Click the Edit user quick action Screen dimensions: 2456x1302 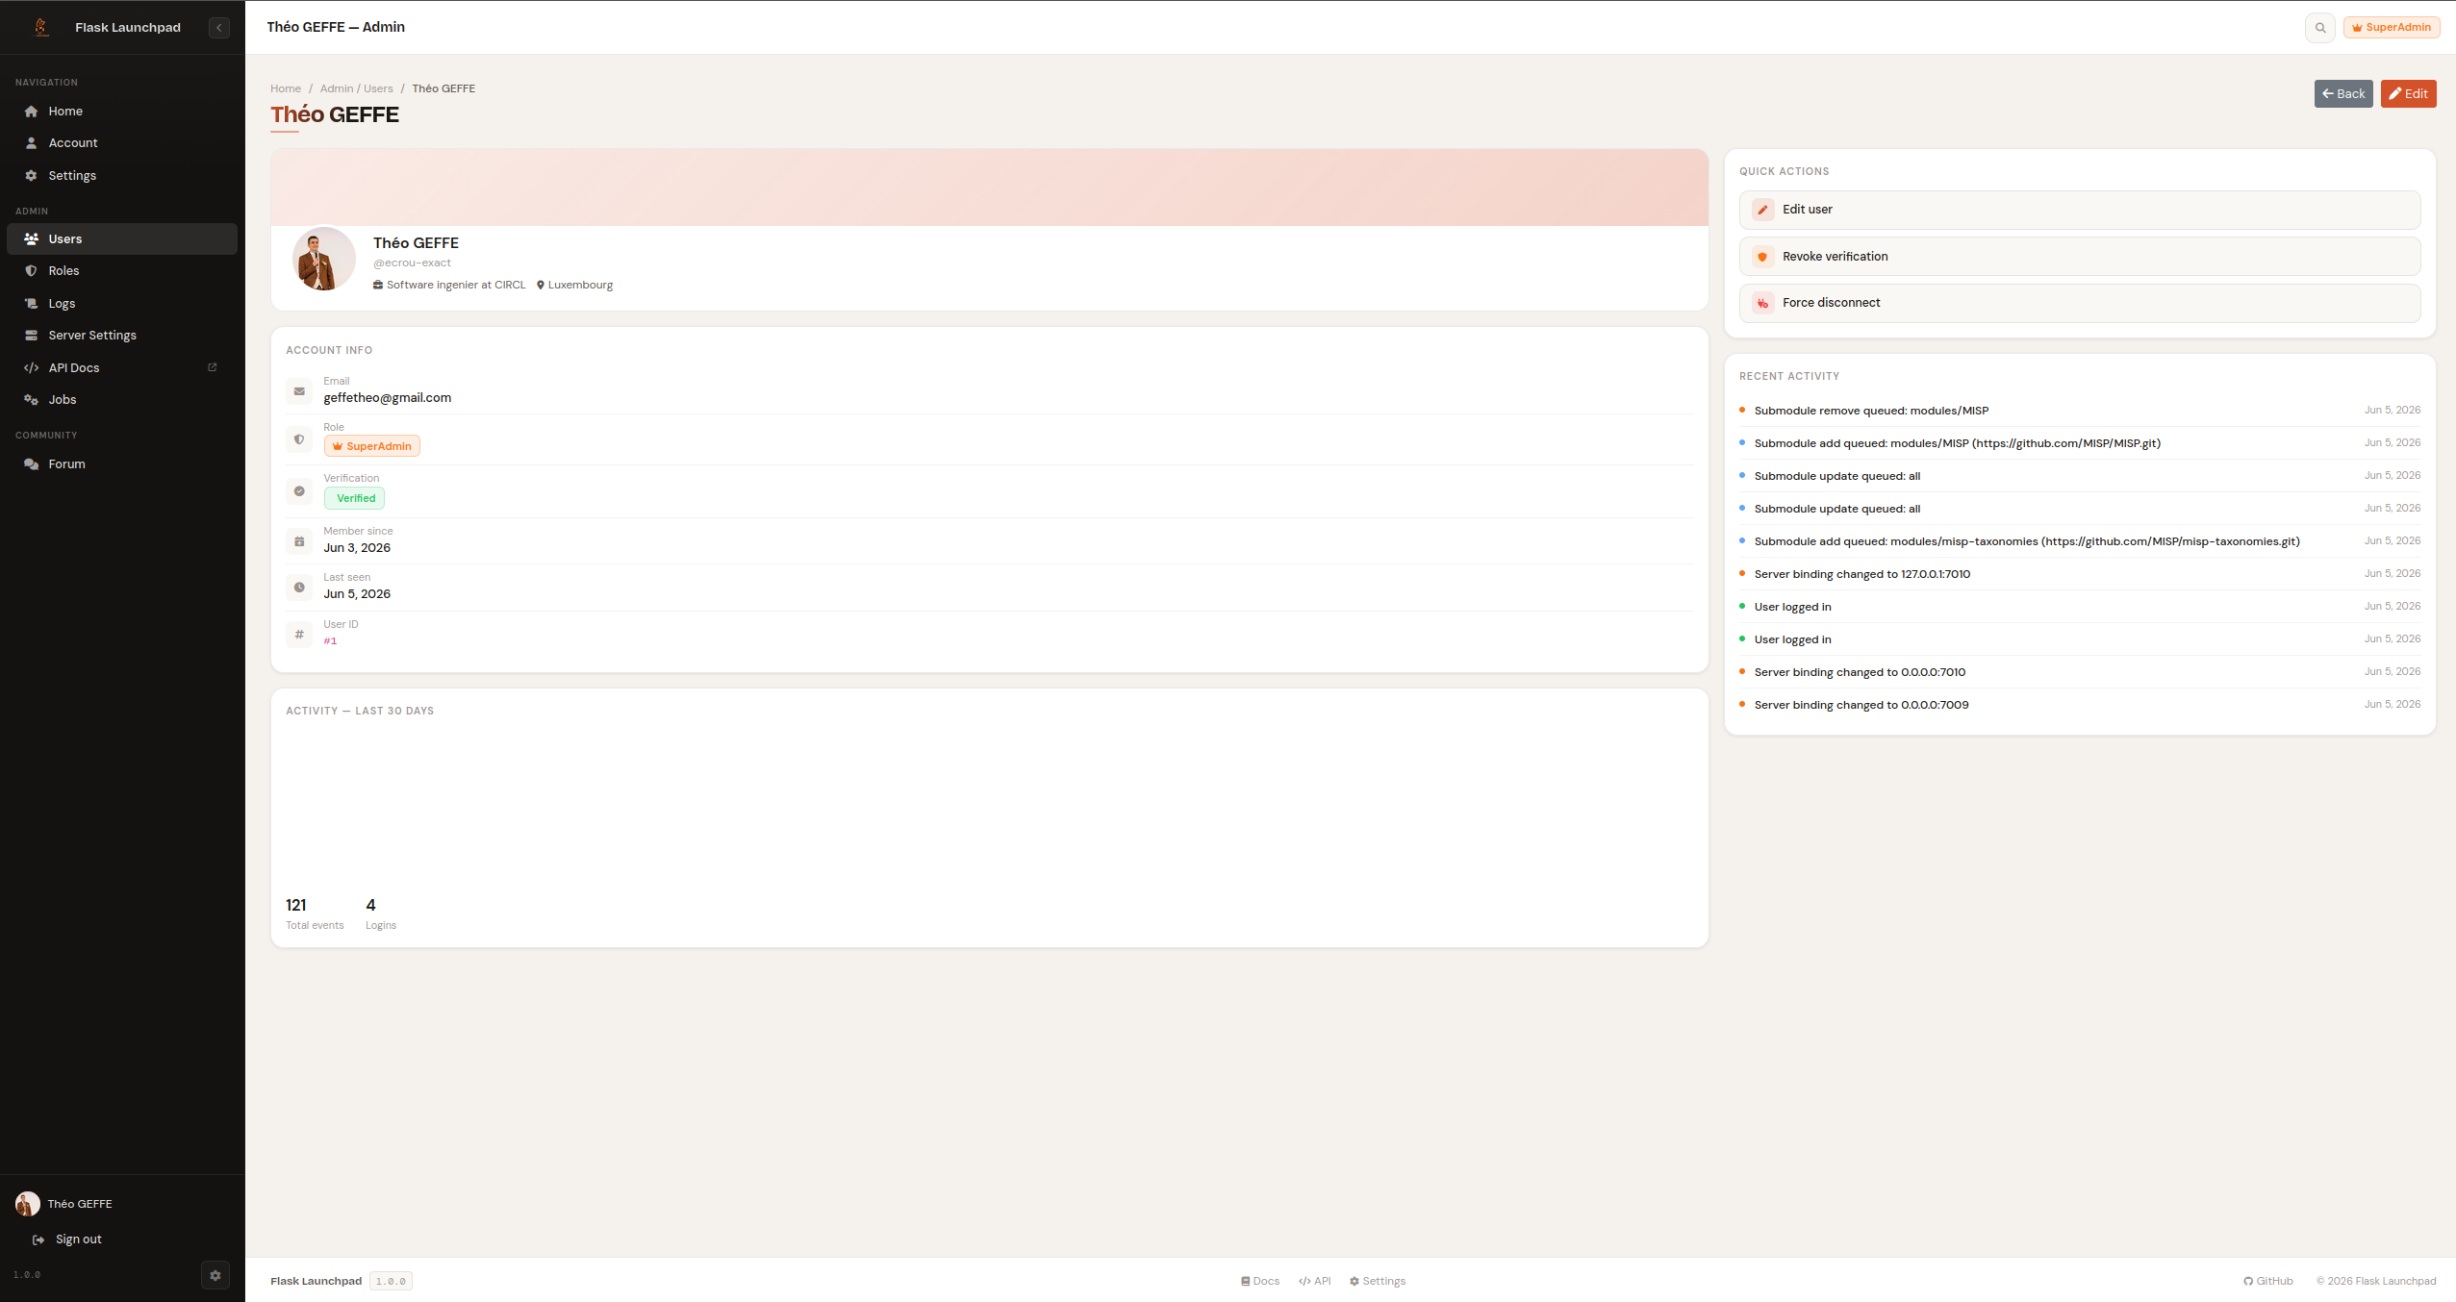coord(2080,210)
